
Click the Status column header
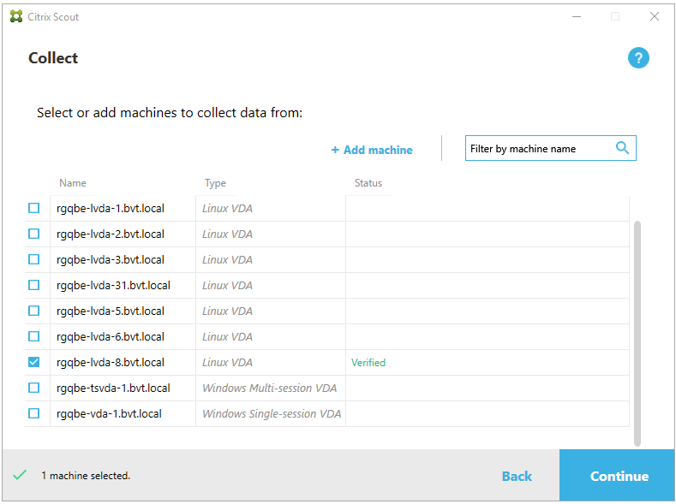point(368,183)
